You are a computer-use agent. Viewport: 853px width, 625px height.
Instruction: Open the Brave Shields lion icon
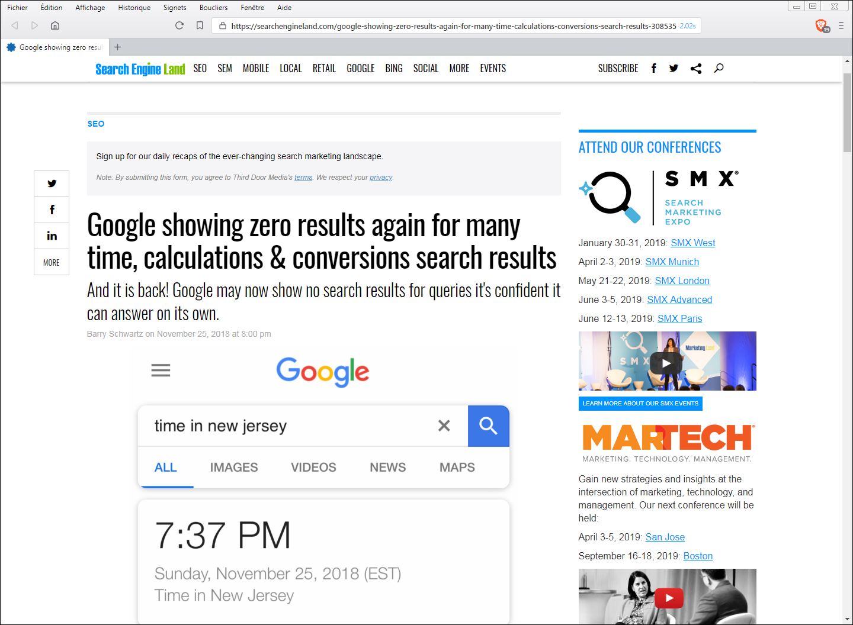click(822, 25)
